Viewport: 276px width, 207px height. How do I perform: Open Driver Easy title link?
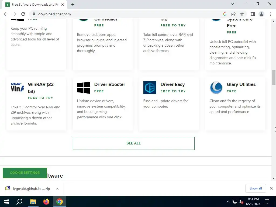172,84
